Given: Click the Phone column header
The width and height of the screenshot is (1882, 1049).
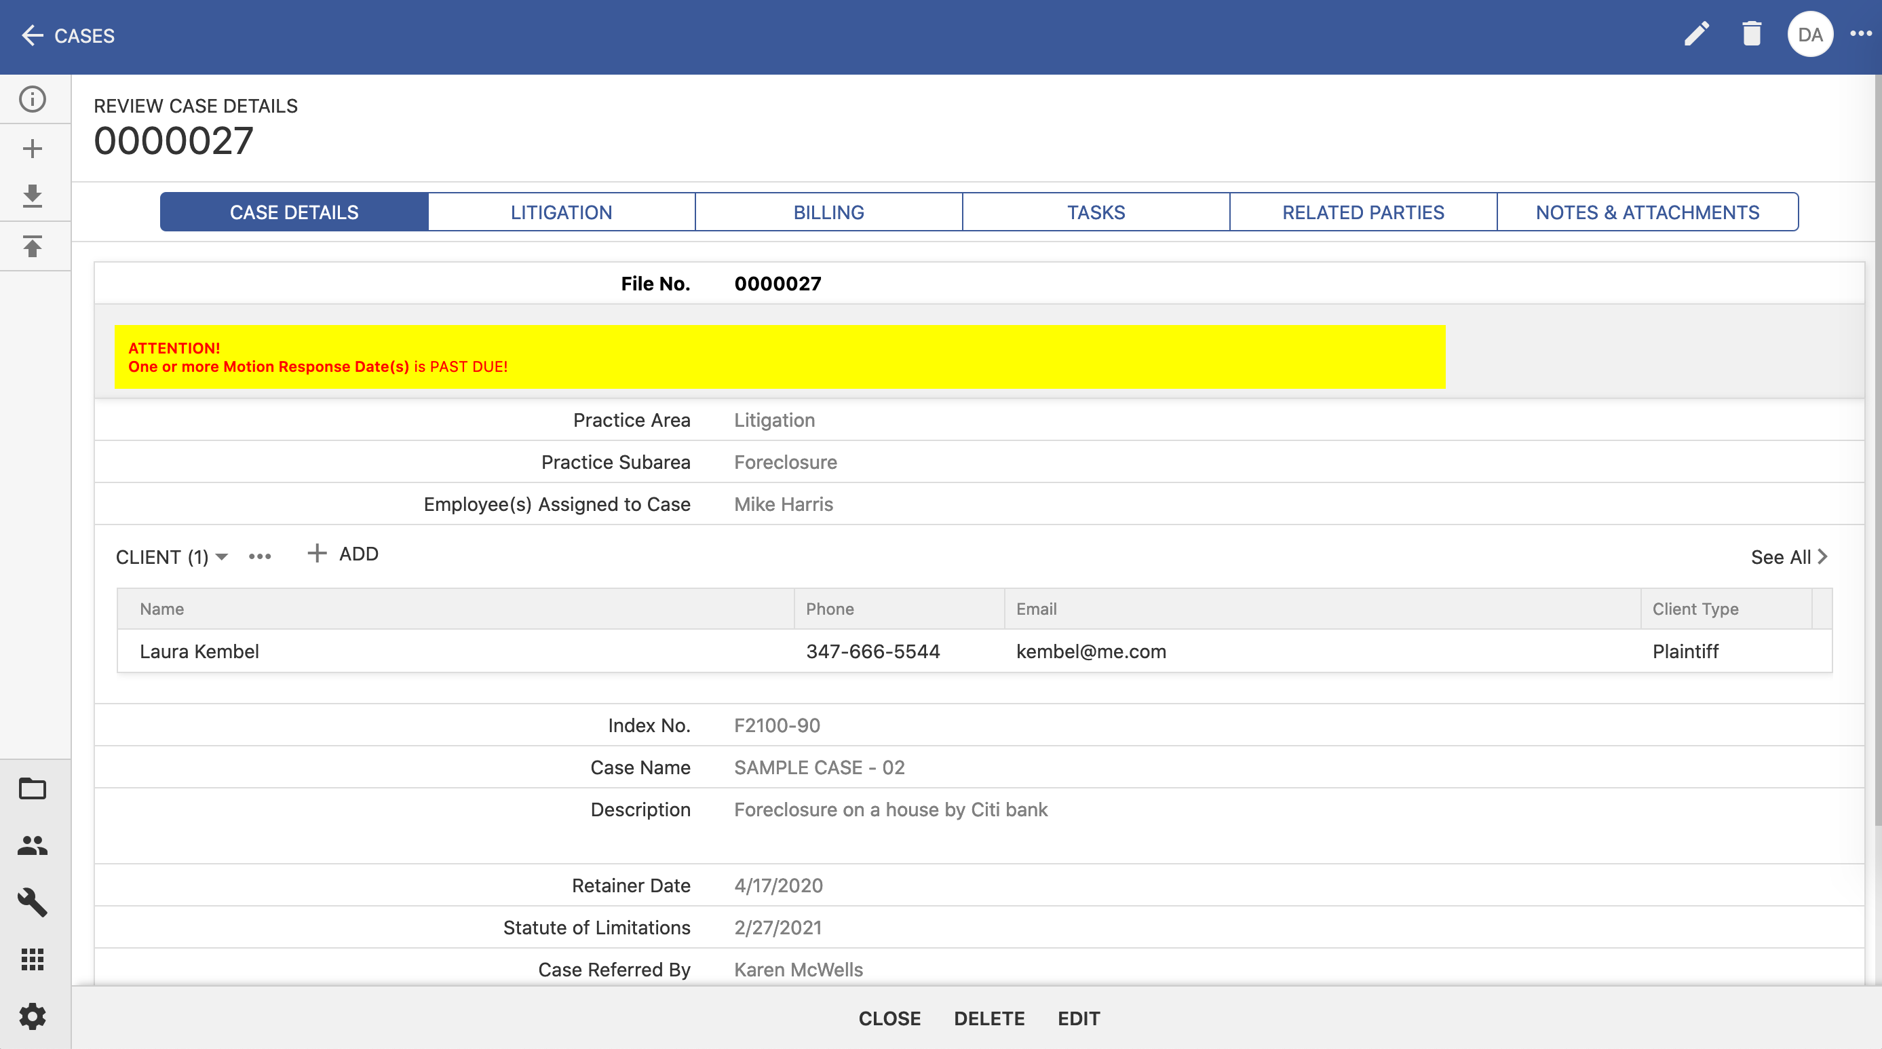Looking at the screenshot, I should tap(900, 609).
